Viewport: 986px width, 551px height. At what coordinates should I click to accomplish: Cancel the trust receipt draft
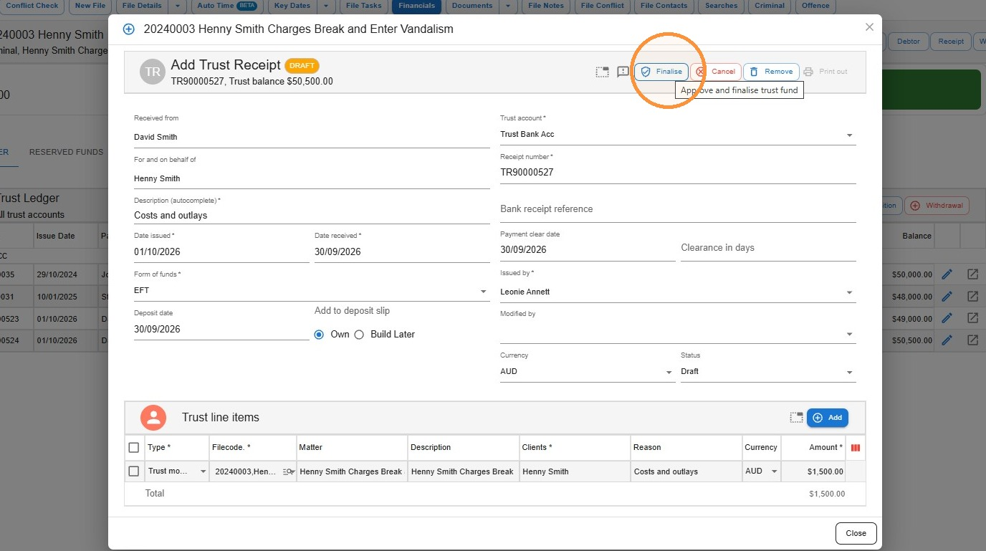[x=716, y=72]
